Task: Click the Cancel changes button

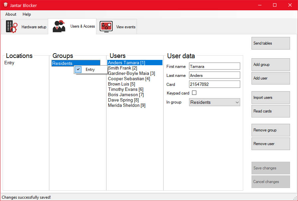Action: 271,182
